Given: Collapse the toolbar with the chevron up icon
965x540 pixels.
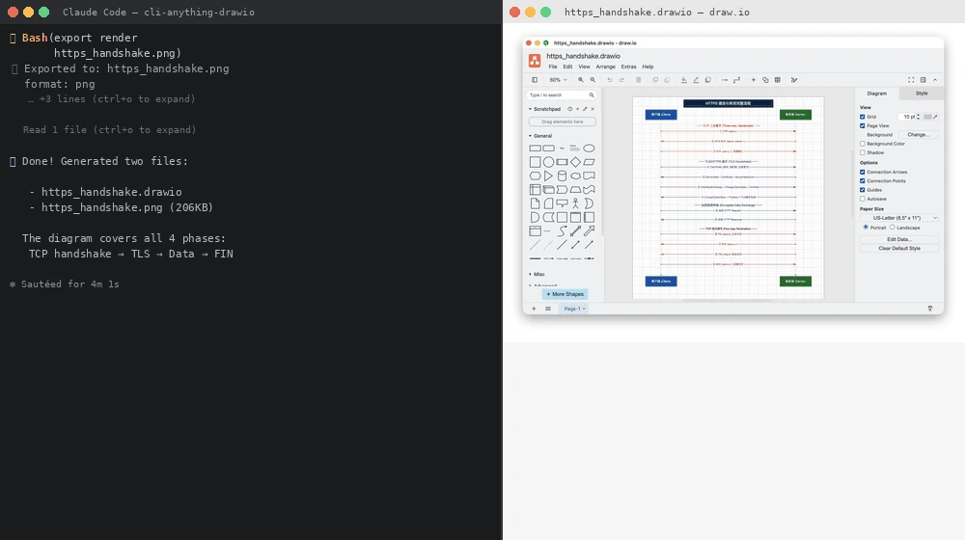Looking at the screenshot, I should pos(935,80).
